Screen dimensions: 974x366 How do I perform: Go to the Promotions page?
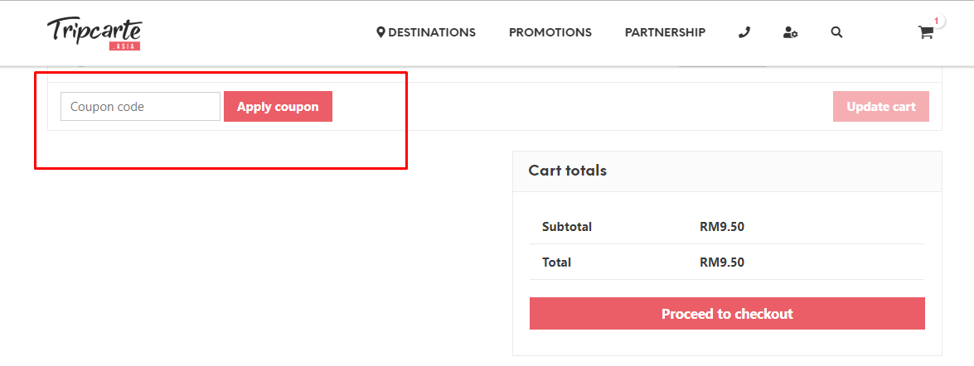pos(550,32)
